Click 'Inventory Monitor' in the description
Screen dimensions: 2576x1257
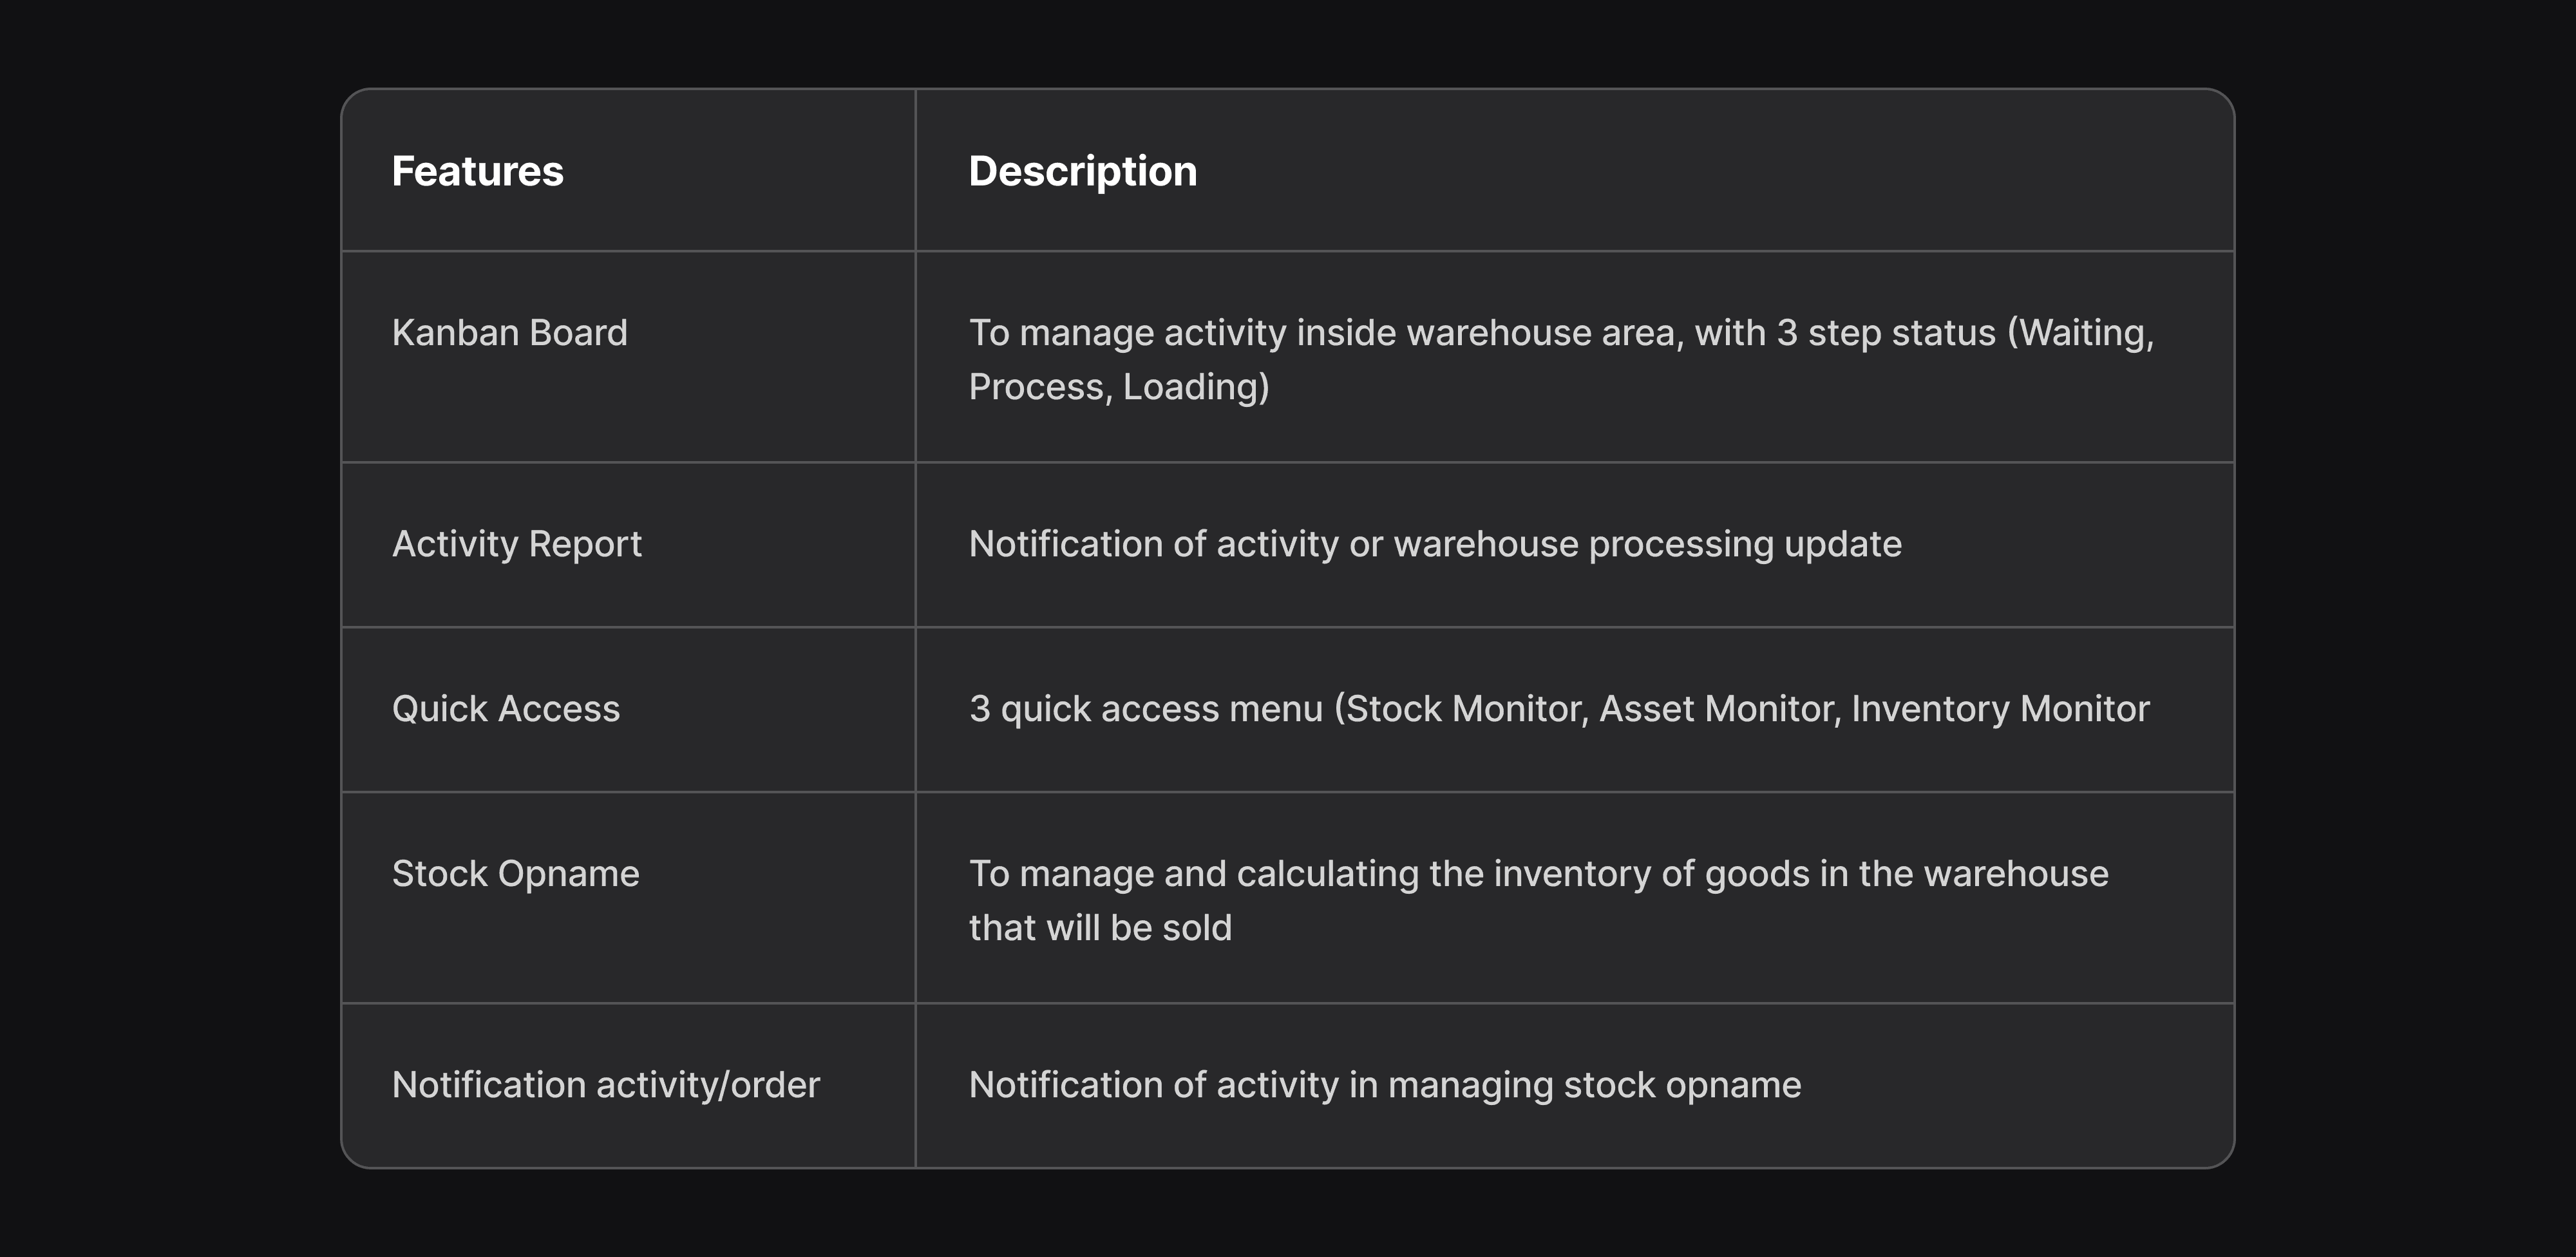point(2000,708)
